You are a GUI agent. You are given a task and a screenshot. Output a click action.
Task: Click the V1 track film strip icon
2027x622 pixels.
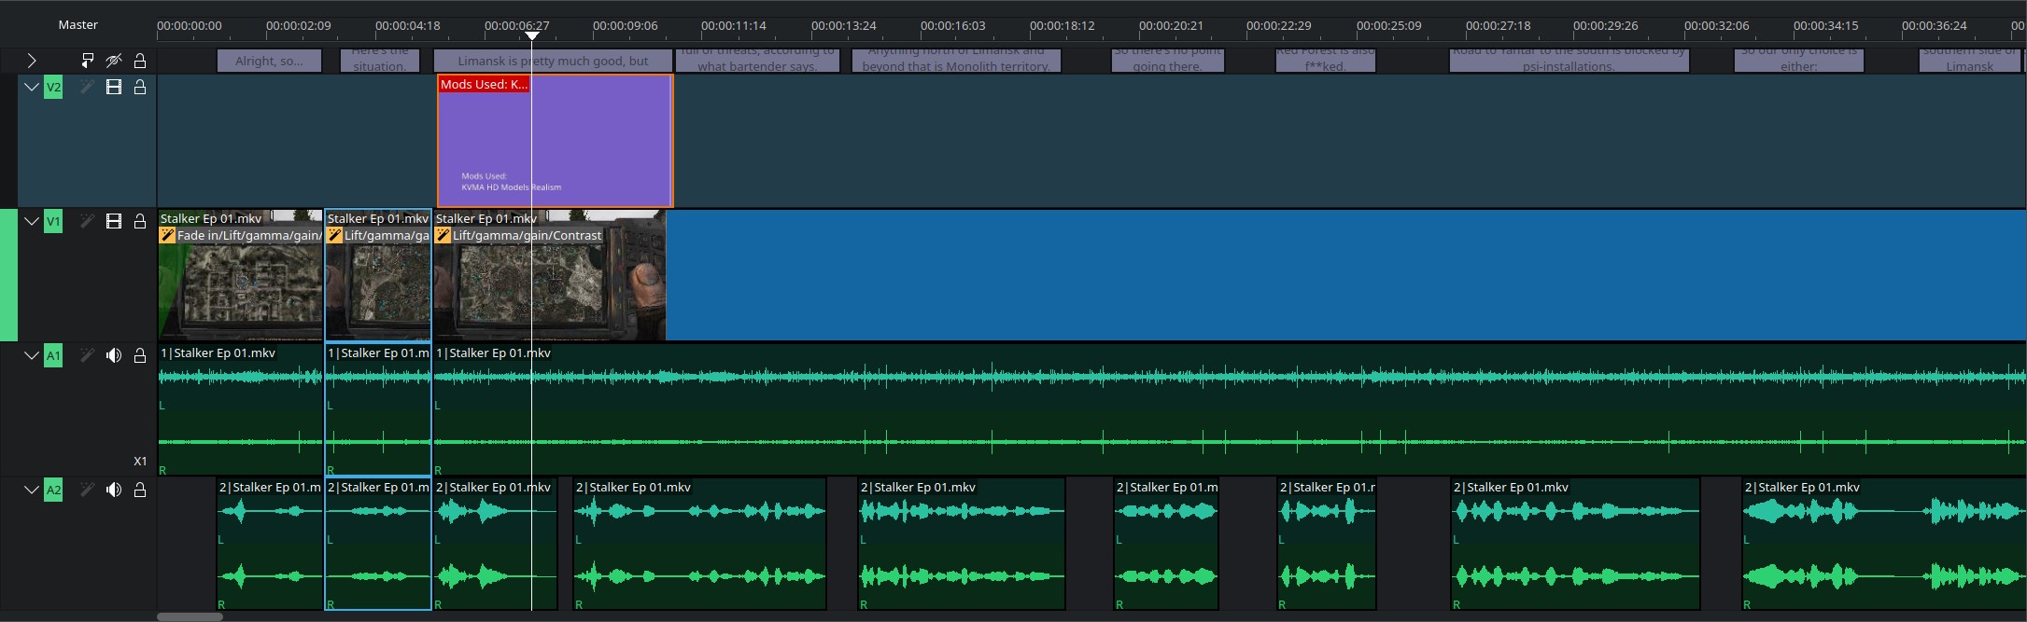114,221
